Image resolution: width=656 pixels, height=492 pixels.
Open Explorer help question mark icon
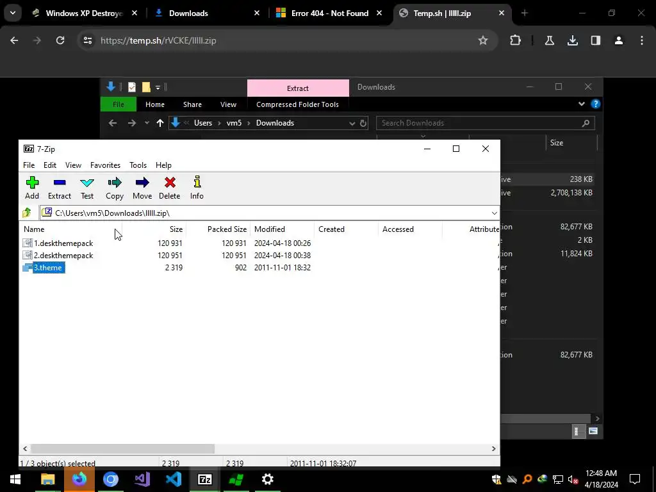(595, 104)
